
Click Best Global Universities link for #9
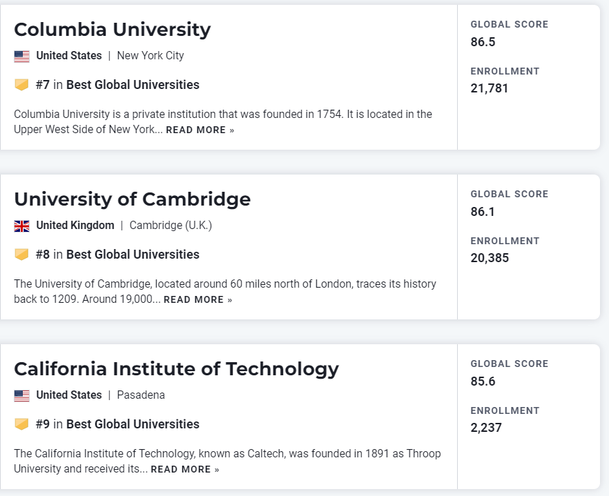coord(133,424)
